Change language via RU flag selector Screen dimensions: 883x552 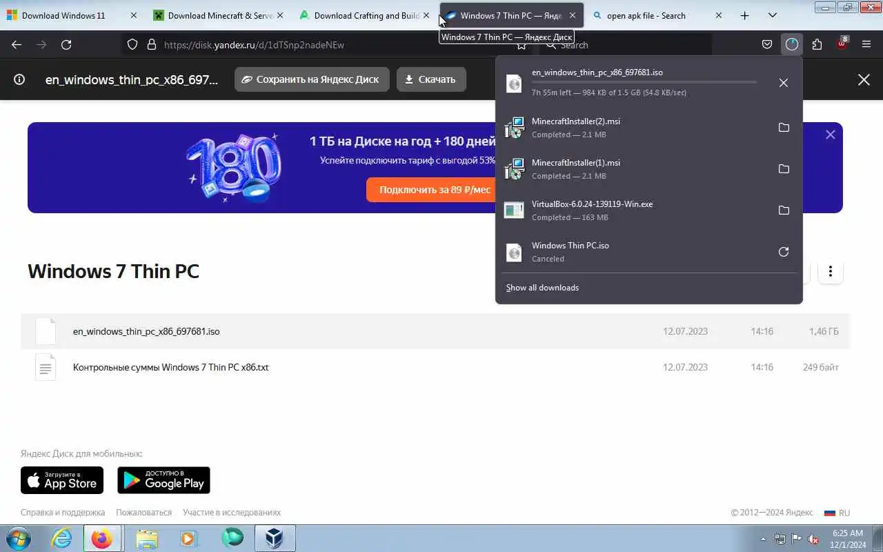837,513
